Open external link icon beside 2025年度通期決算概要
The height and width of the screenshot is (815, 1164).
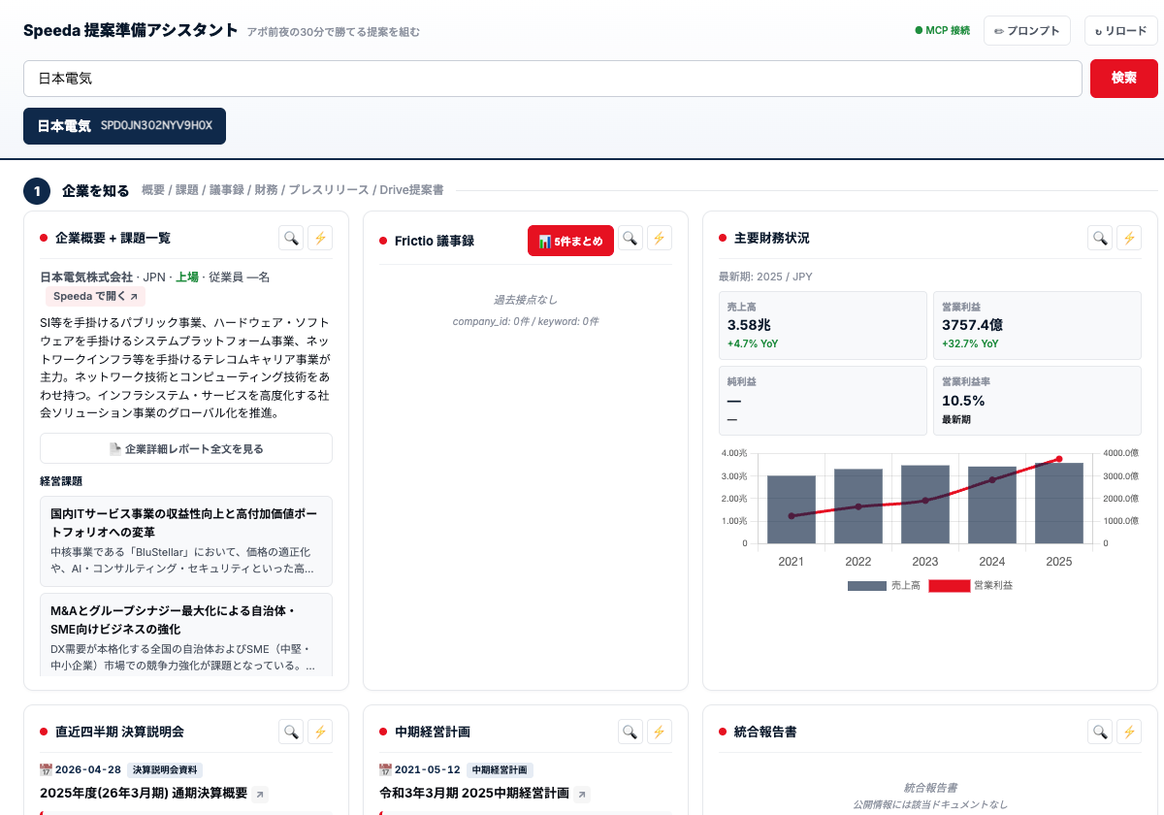pyautogui.click(x=260, y=794)
